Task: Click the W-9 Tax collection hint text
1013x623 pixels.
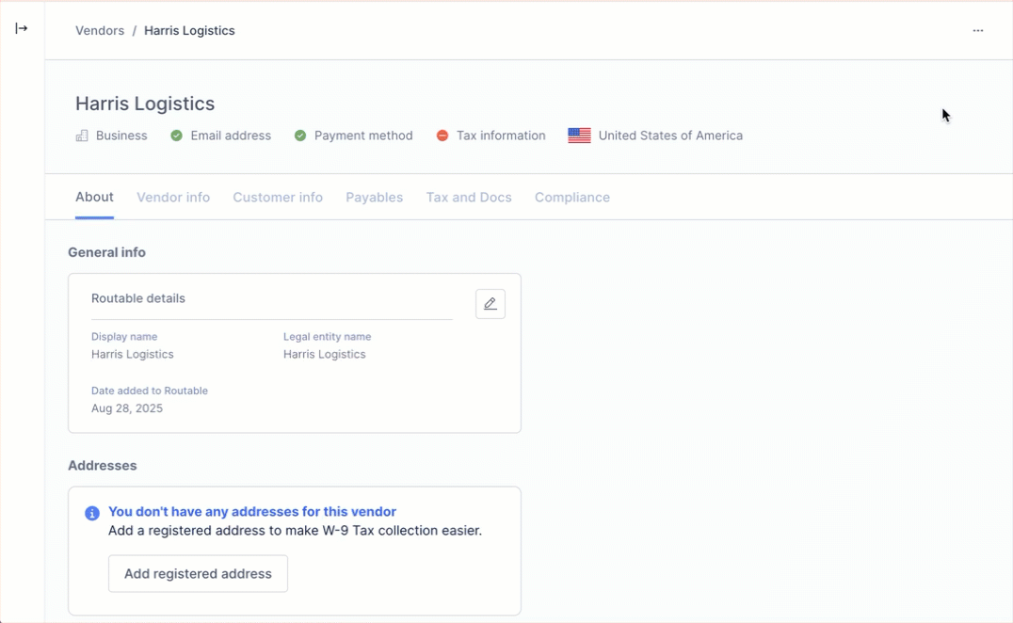Action: 295,530
